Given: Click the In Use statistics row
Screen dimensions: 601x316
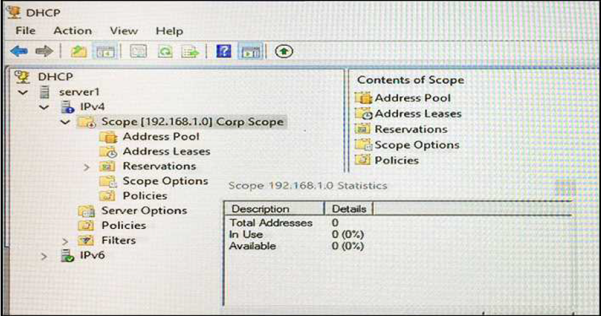Looking at the screenshot, I should pyautogui.click(x=297, y=234).
